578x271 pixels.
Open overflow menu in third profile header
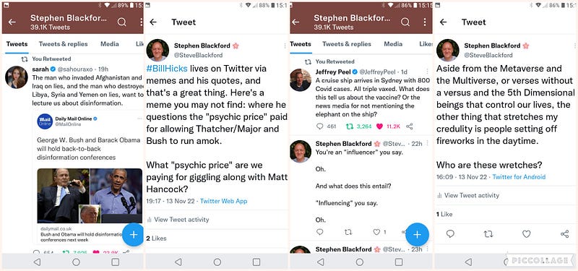click(x=425, y=22)
